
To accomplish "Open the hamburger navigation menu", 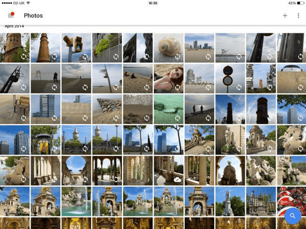I will point(11,15).
